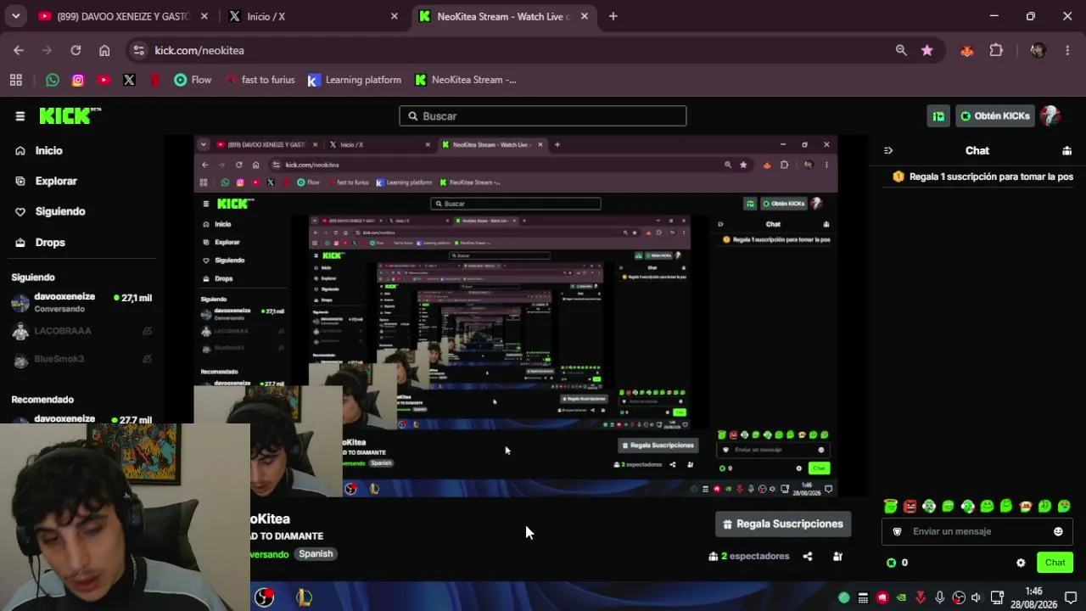Open the YouTube bookmark
Image resolution: width=1086 pixels, height=611 pixels.
[104, 80]
